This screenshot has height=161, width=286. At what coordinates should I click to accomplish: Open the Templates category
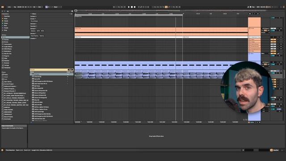click(7, 68)
